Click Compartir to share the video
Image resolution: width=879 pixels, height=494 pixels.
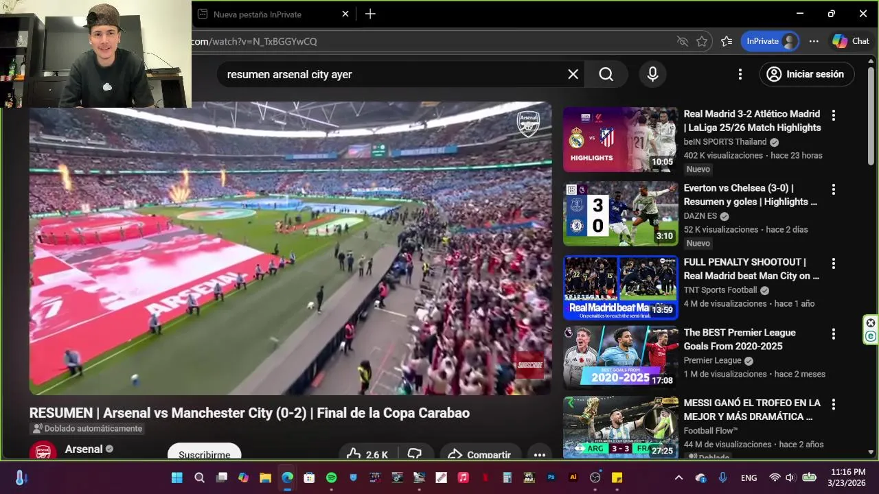(x=479, y=454)
